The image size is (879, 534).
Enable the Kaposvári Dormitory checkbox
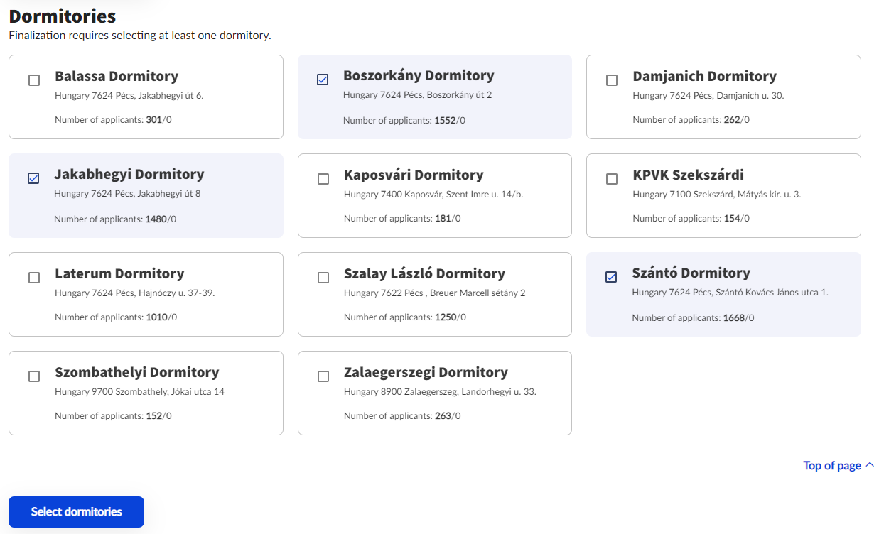click(323, 179)
